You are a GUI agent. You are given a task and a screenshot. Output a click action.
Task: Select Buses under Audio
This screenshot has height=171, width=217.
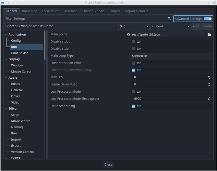(15, 84)
